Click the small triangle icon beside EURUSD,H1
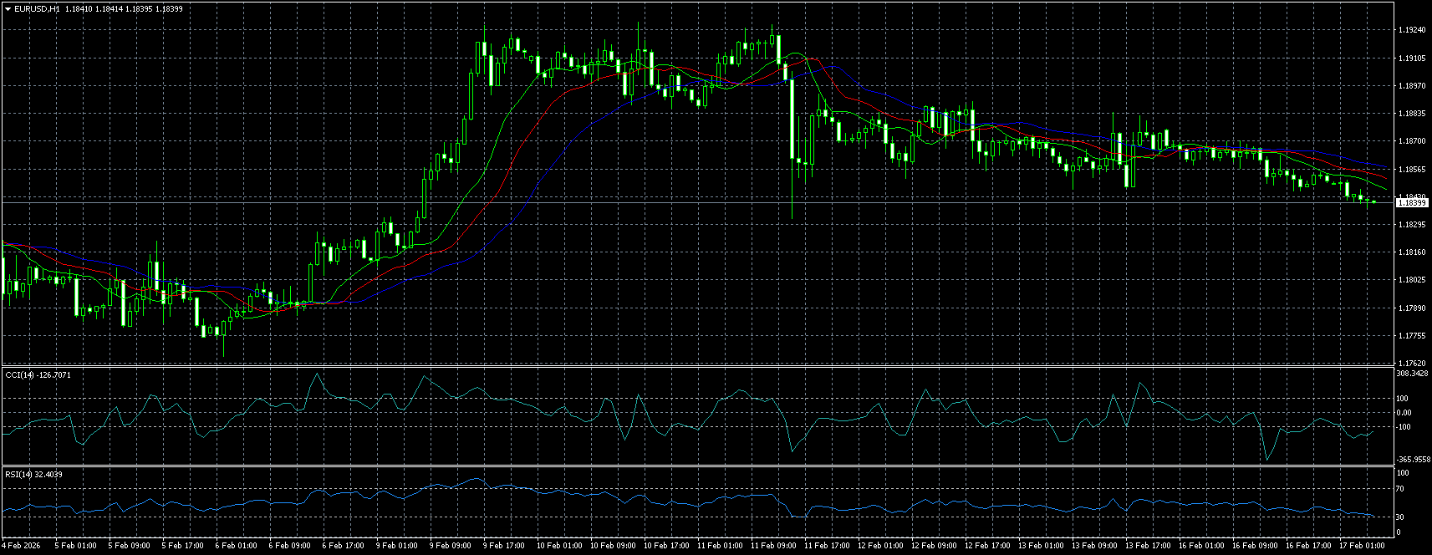 (x=8, y=8)
